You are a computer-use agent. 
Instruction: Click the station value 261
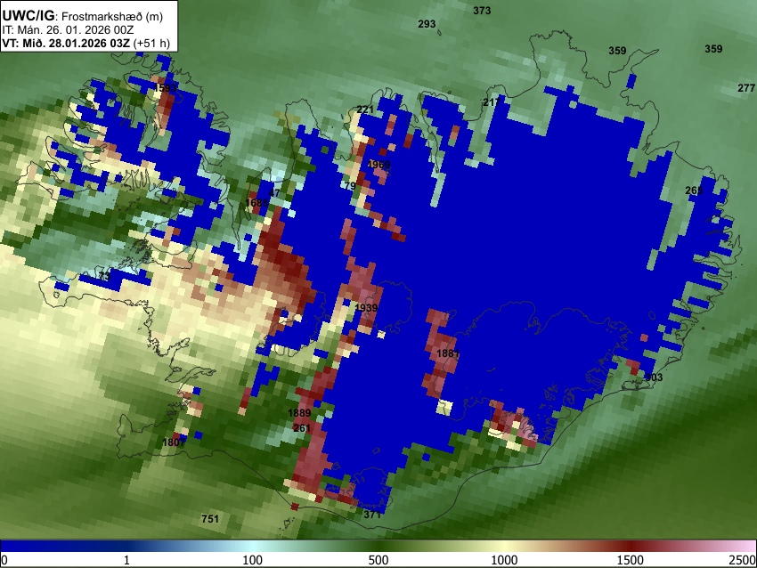pos(302,428)
